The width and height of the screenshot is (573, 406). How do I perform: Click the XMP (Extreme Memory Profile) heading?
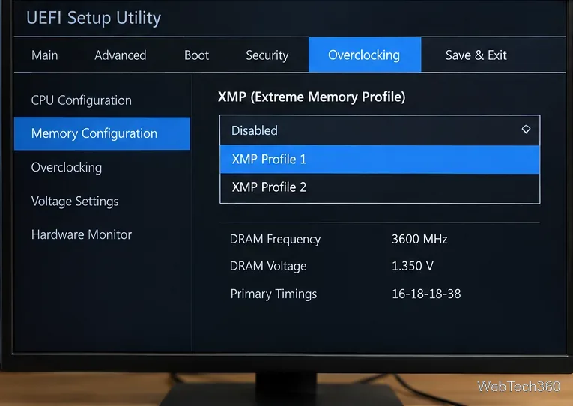tap(312, 97)
